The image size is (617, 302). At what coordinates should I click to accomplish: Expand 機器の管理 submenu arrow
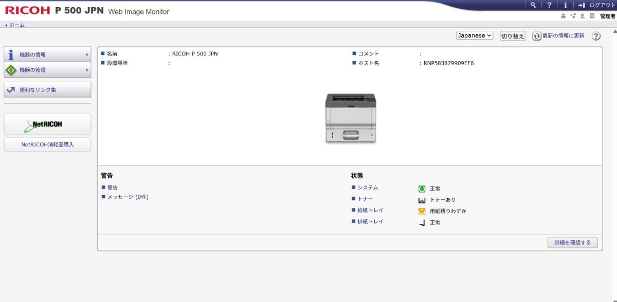(87, 70)
